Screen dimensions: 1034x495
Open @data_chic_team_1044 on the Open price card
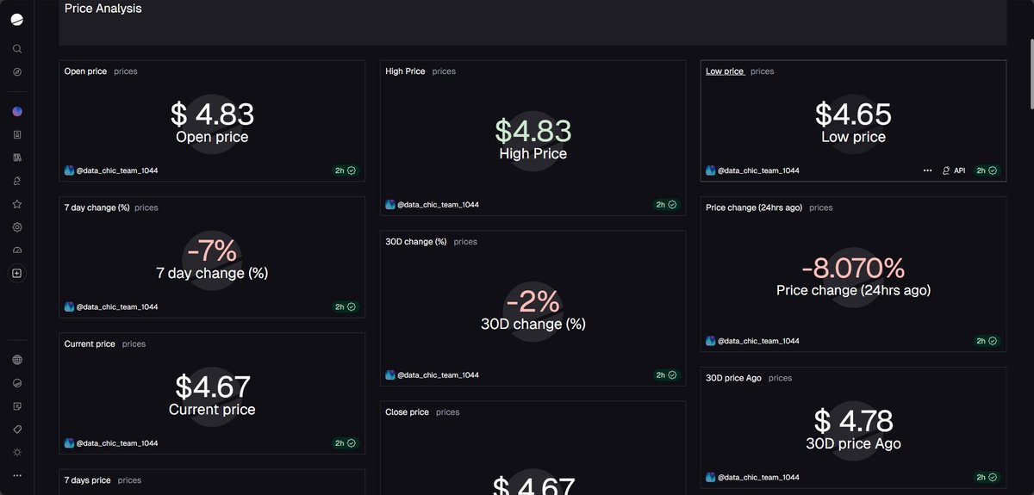pos(117,170)
